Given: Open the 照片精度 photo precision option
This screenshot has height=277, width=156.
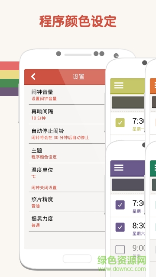Looking at the screenshot, I should click(67, 202).
